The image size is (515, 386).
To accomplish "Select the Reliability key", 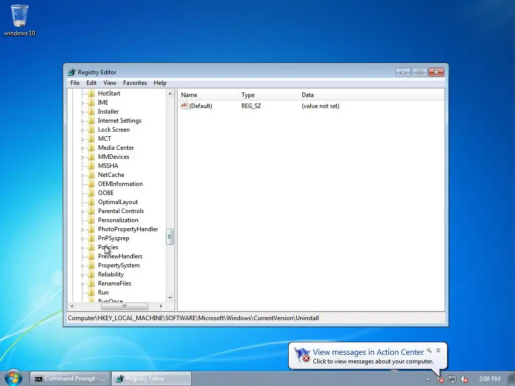I will click(111, 274).
